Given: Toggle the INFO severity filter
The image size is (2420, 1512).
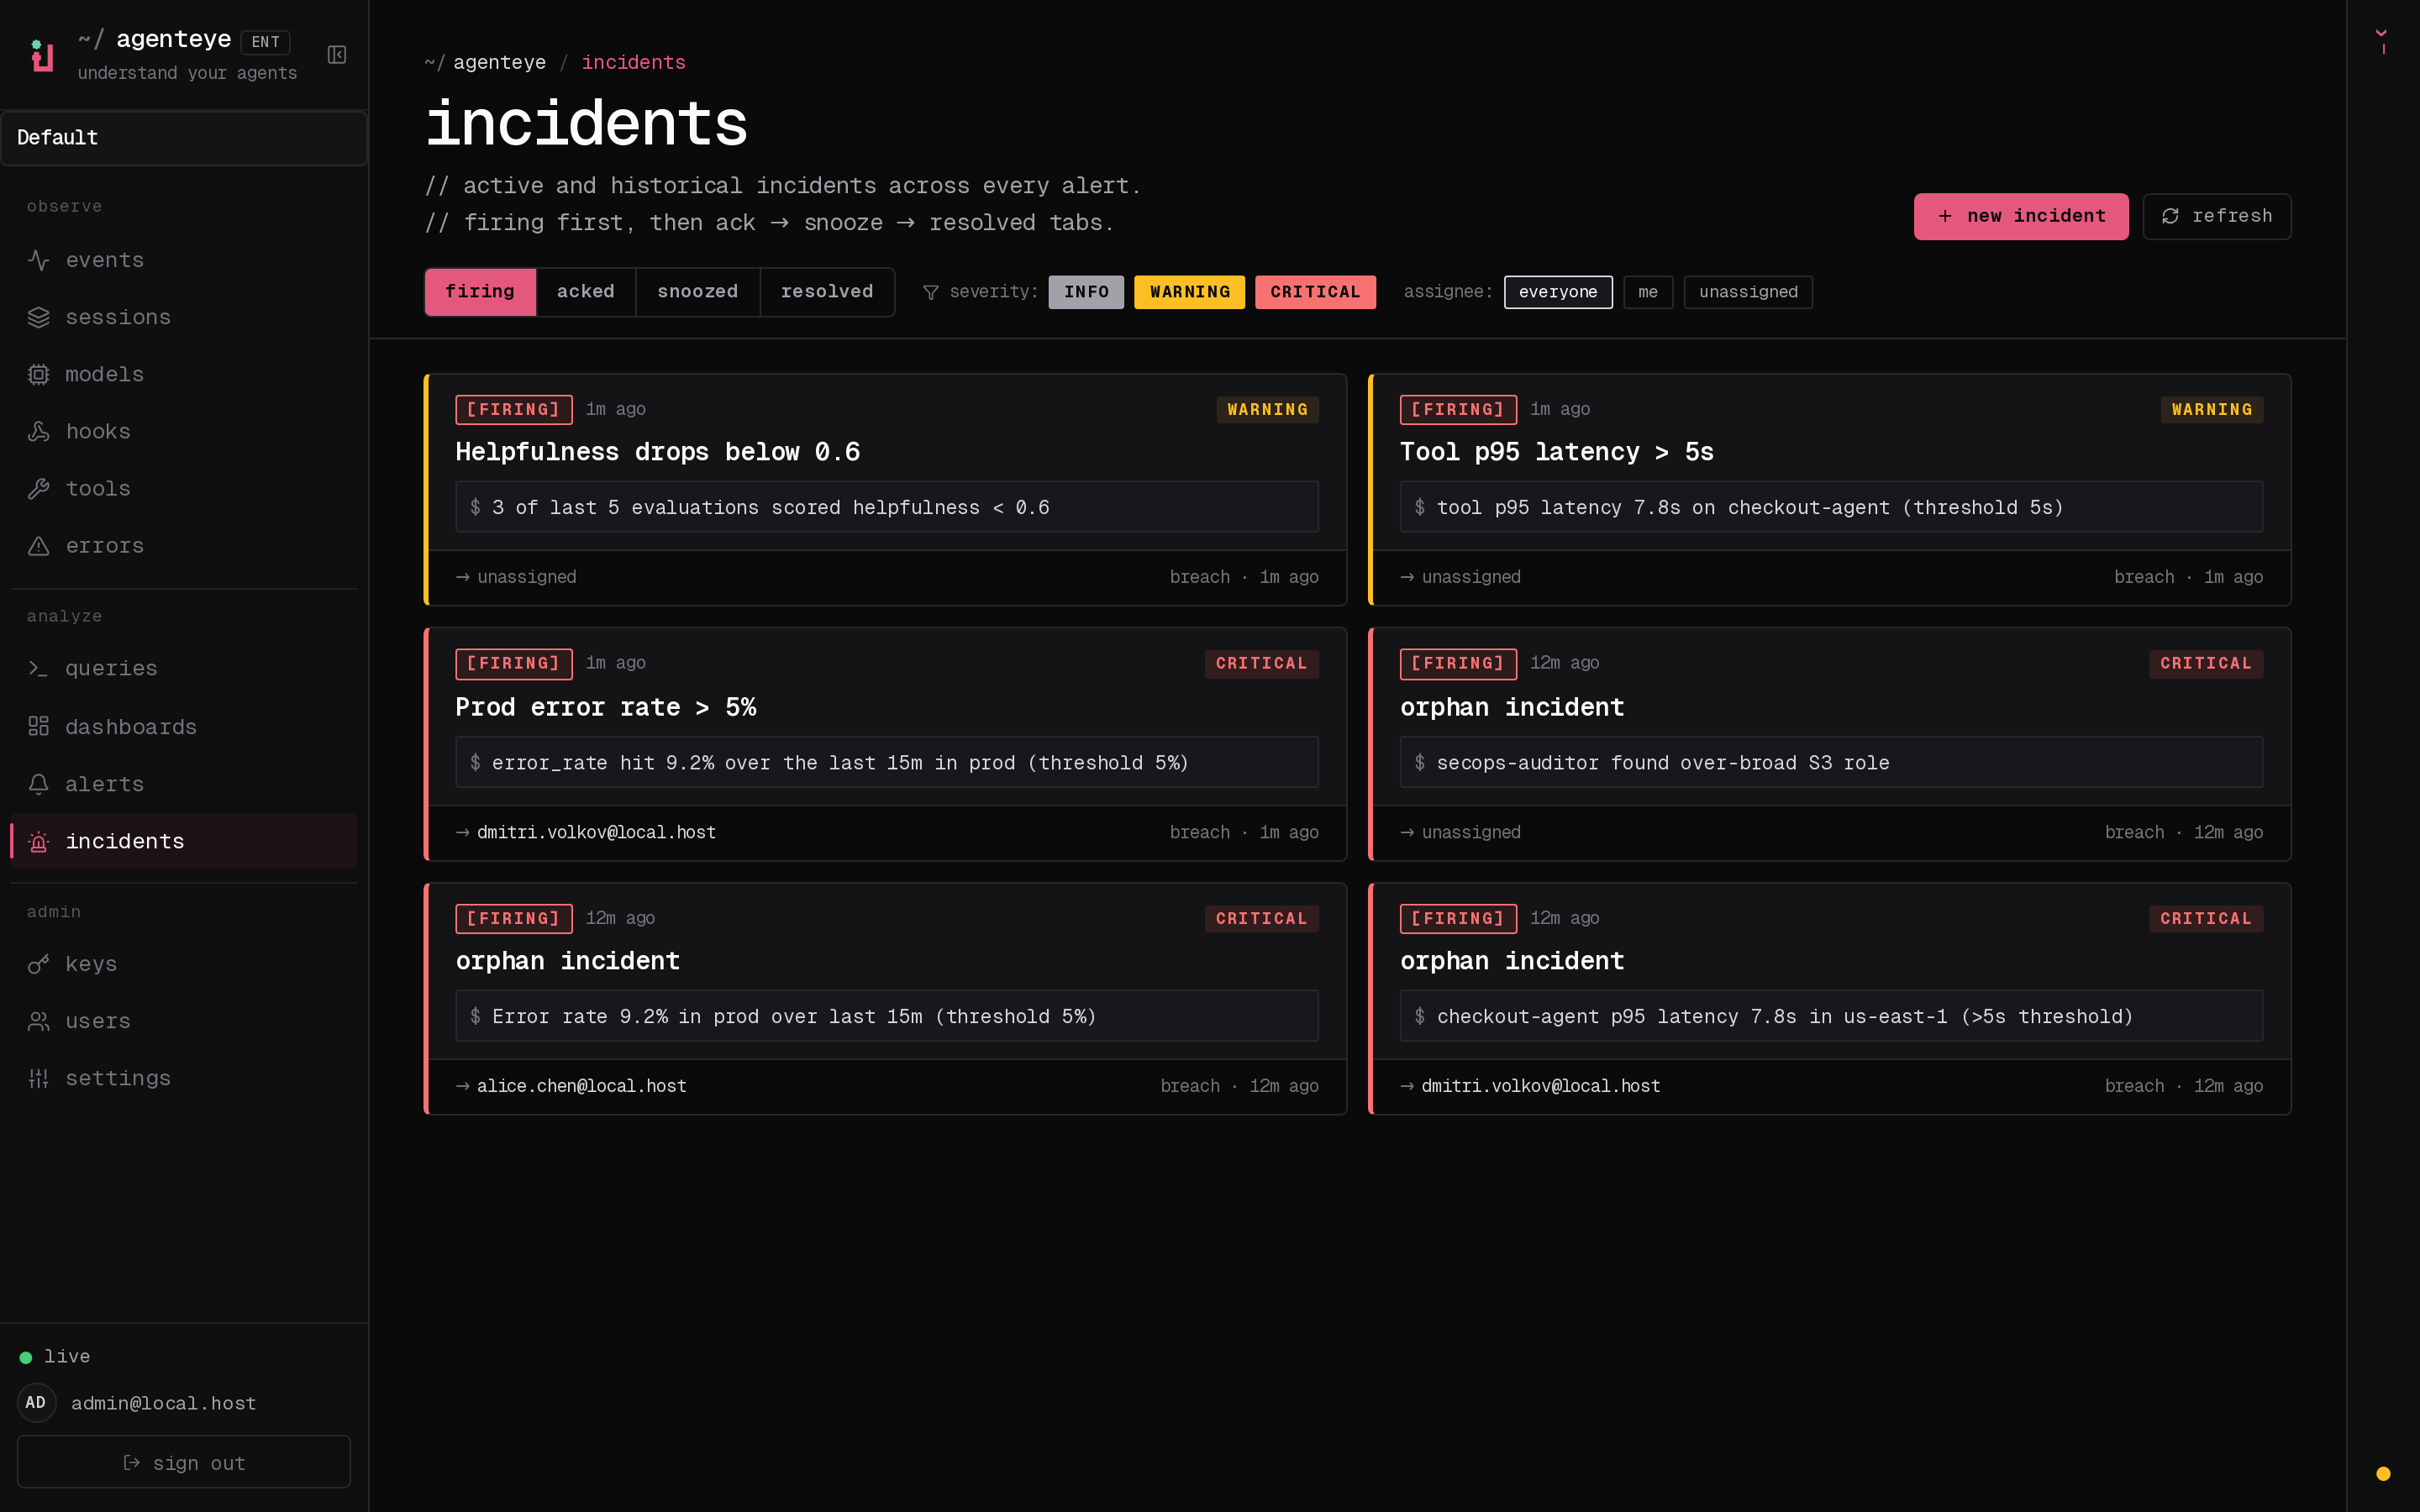Looking at the screenshot, I should click(1086, 292).
